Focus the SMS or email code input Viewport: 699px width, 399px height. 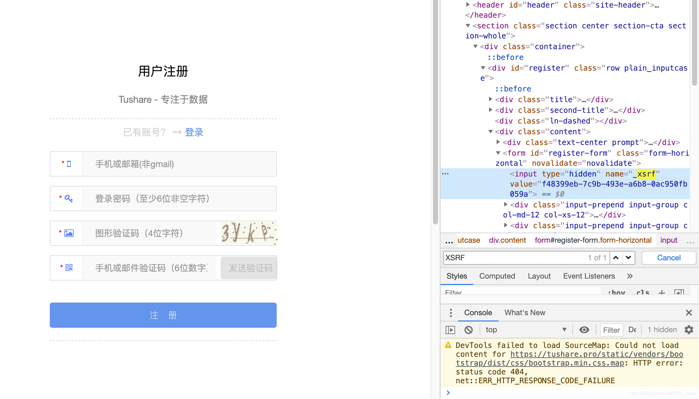click(149, 268)
